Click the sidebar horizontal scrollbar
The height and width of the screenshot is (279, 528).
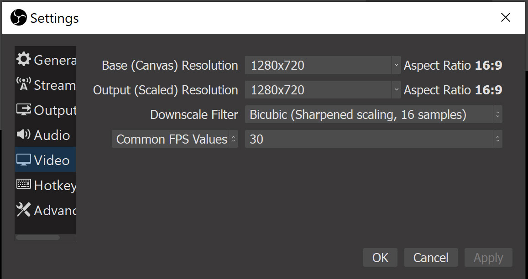coord(38,238)
